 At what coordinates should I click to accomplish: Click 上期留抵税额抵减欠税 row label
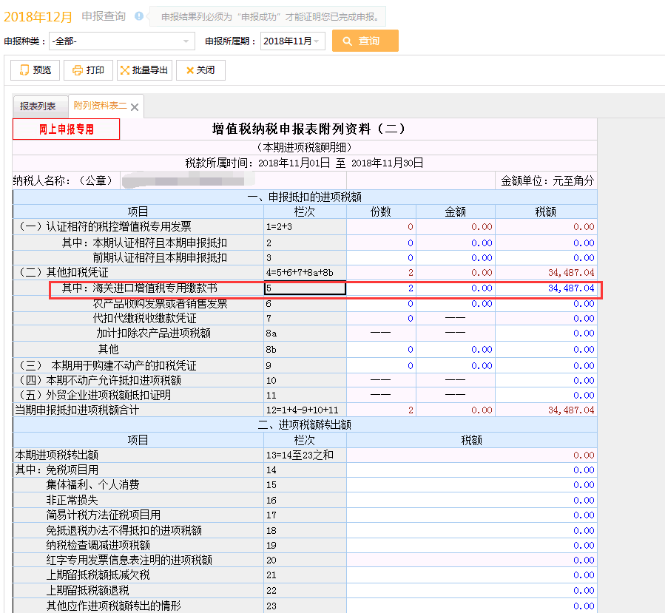98,575
